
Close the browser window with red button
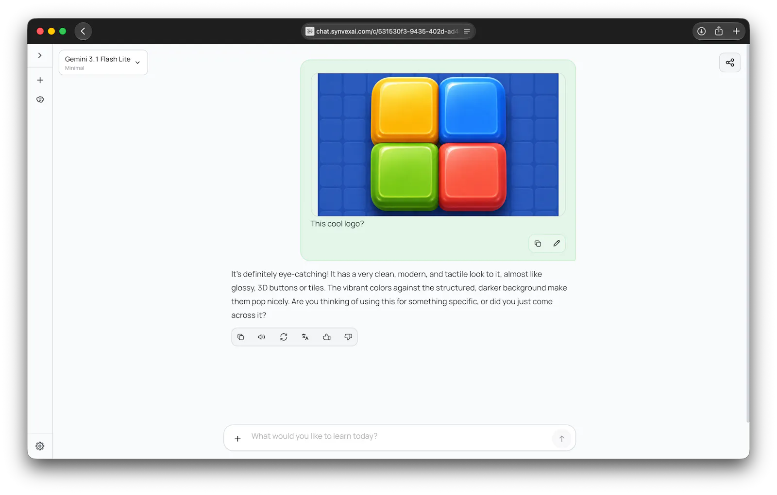[x=40, y=31]
